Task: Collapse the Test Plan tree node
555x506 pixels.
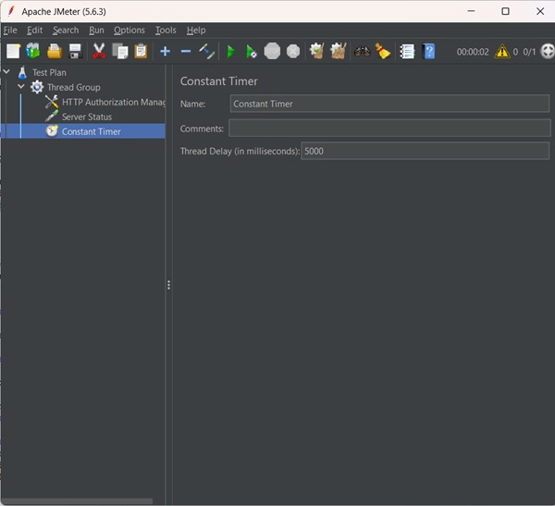Action: pyautogui.click(x=7, y=72)
